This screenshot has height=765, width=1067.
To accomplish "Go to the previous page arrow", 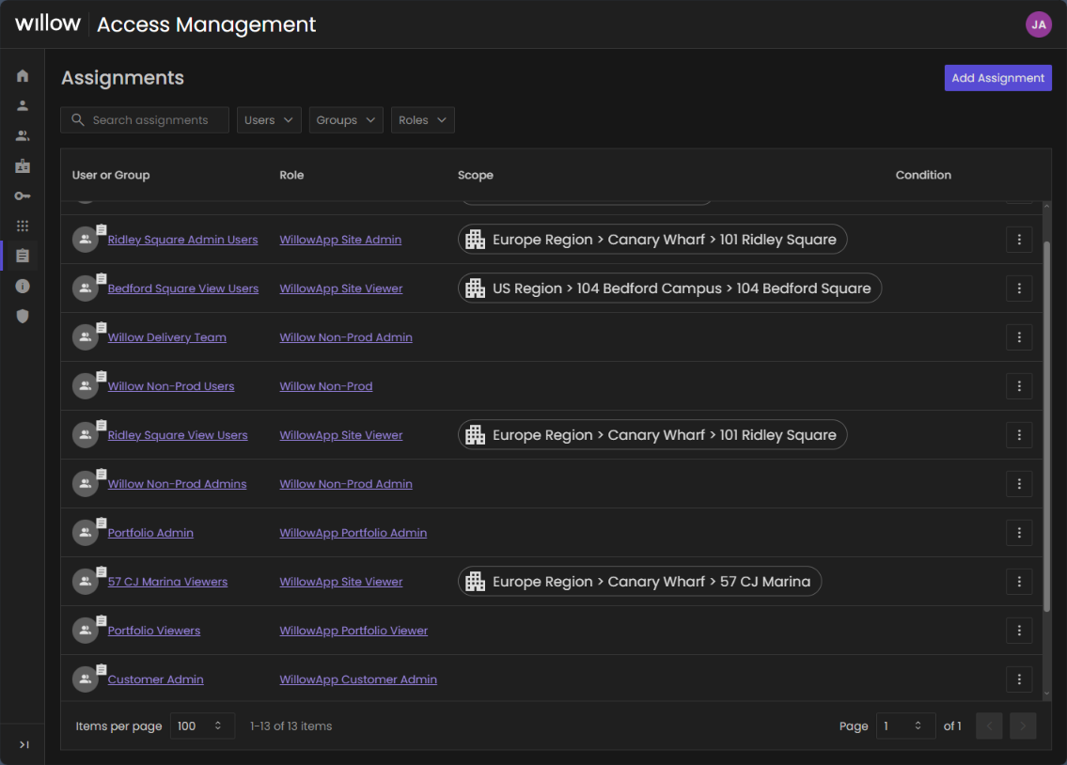I will click(x=989, y=726).
